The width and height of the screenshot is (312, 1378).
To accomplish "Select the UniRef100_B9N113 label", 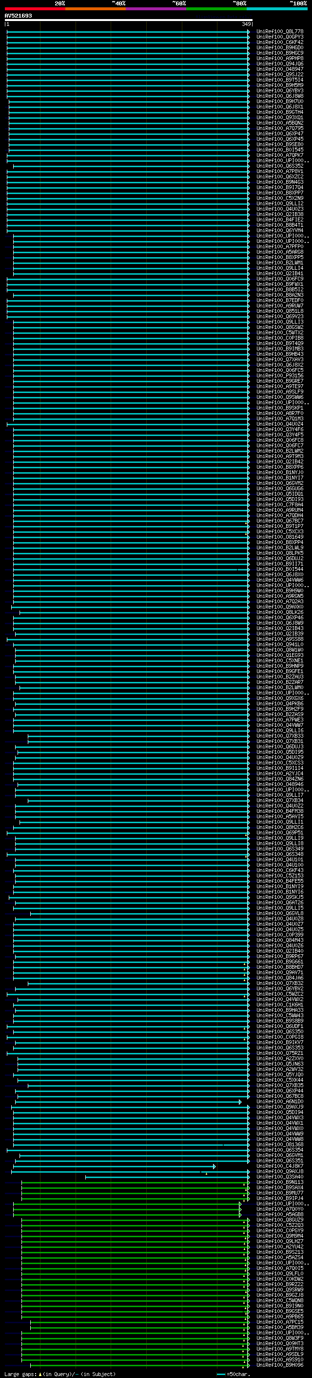I will click(280, 1182).
